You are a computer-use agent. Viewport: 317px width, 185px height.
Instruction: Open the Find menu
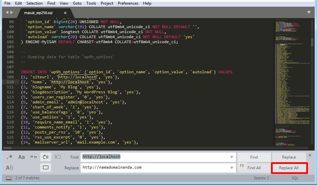51,3
